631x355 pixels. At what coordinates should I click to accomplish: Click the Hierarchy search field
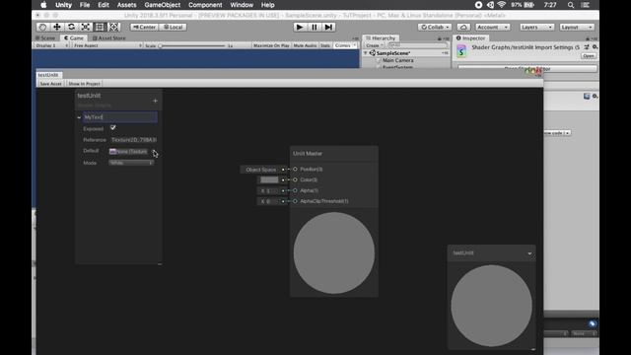417,45
